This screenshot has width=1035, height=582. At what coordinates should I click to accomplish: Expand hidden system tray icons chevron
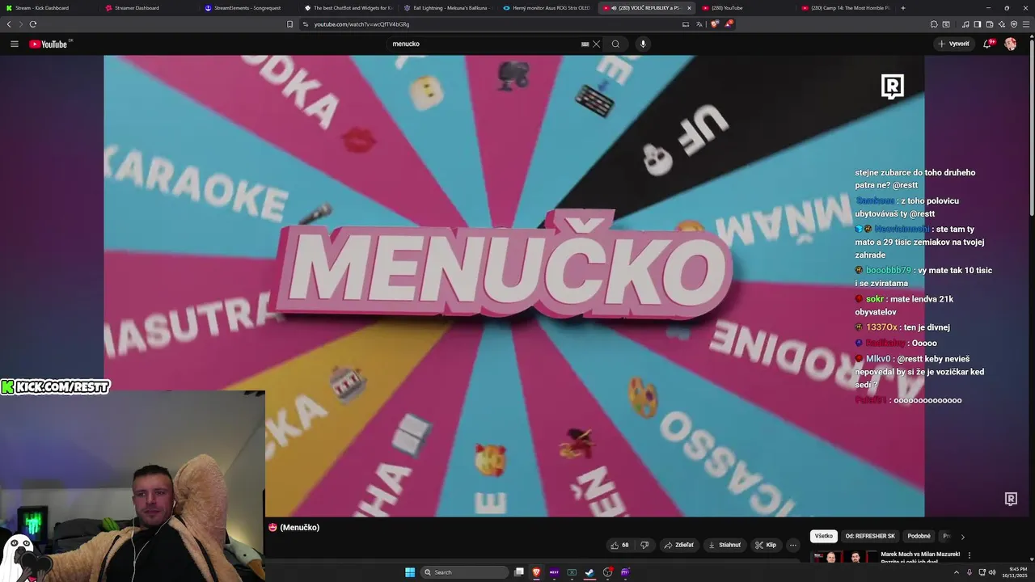(x=956, y=572)
